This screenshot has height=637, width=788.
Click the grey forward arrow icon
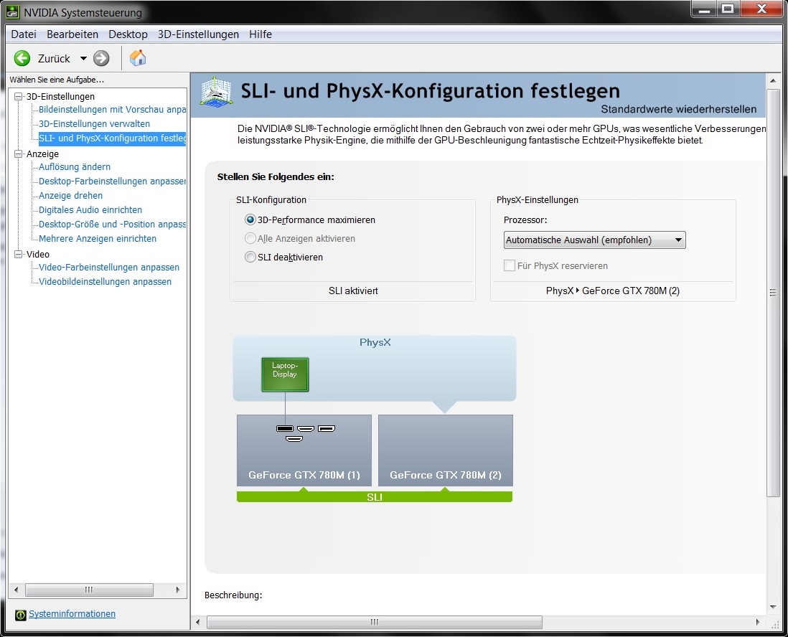pyautogui.click(x=101, y=58)
